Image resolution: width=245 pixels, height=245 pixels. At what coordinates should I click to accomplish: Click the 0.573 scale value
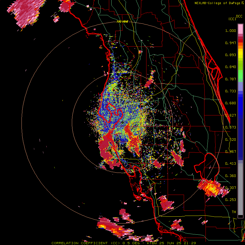pos(231,127)
